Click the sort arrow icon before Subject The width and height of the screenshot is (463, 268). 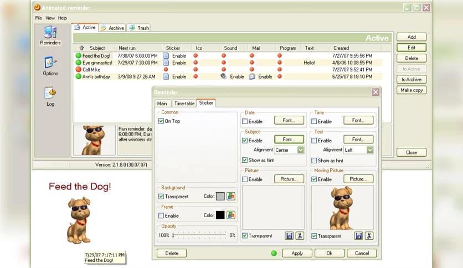click(x=82, y=48)
